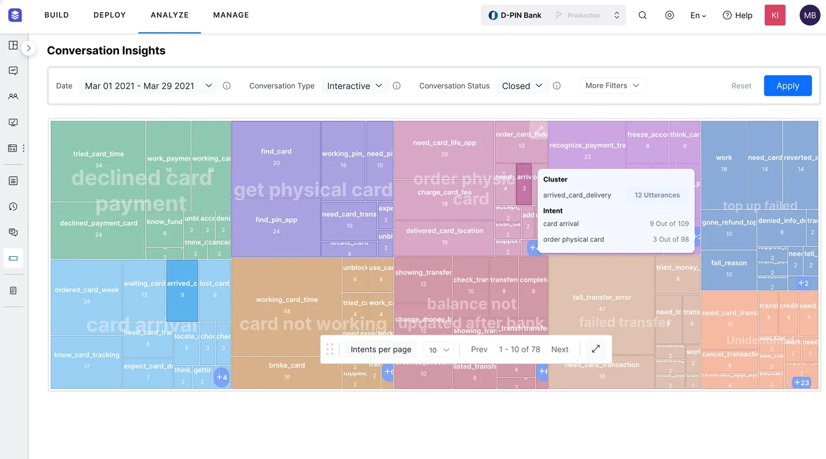The width and height of the screenshot is (826, 459).
Task: View the 12 Utterances for arrived_card_delivery cluster
Action: [x=656, y=195]
